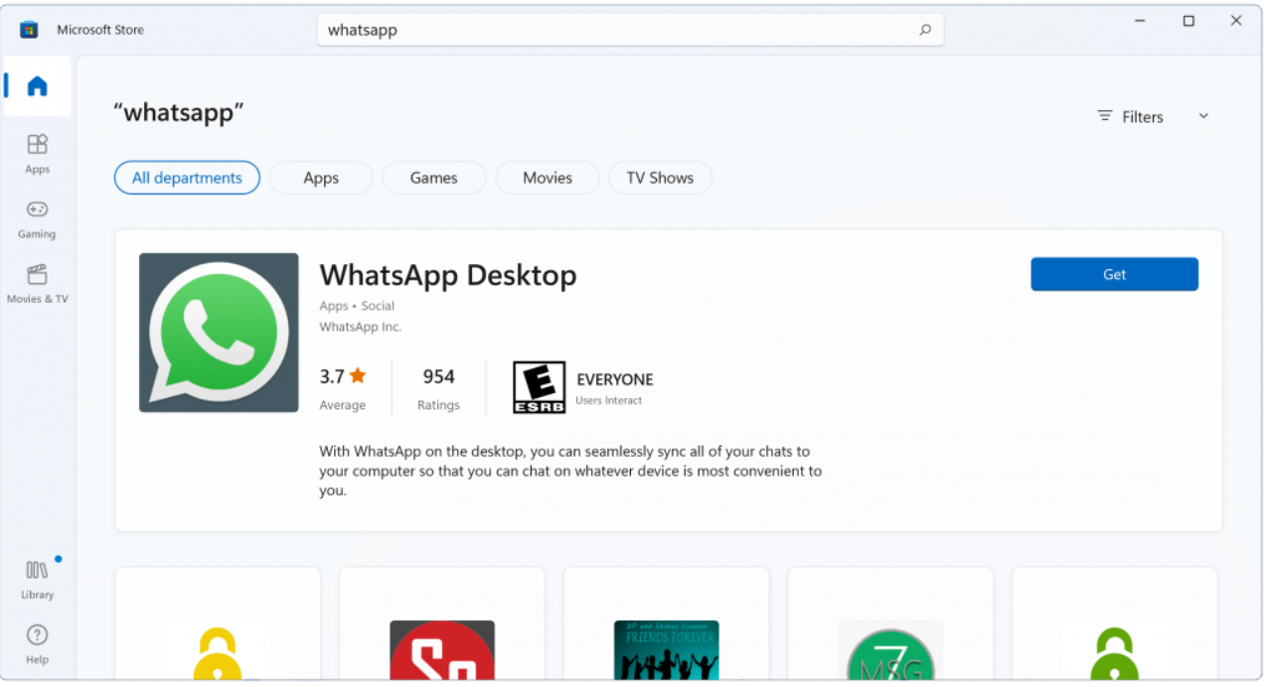Click Get to install WhatsApp Desktop
This screenshot has width=1264, height=687.
click(x=1114, y=274)
